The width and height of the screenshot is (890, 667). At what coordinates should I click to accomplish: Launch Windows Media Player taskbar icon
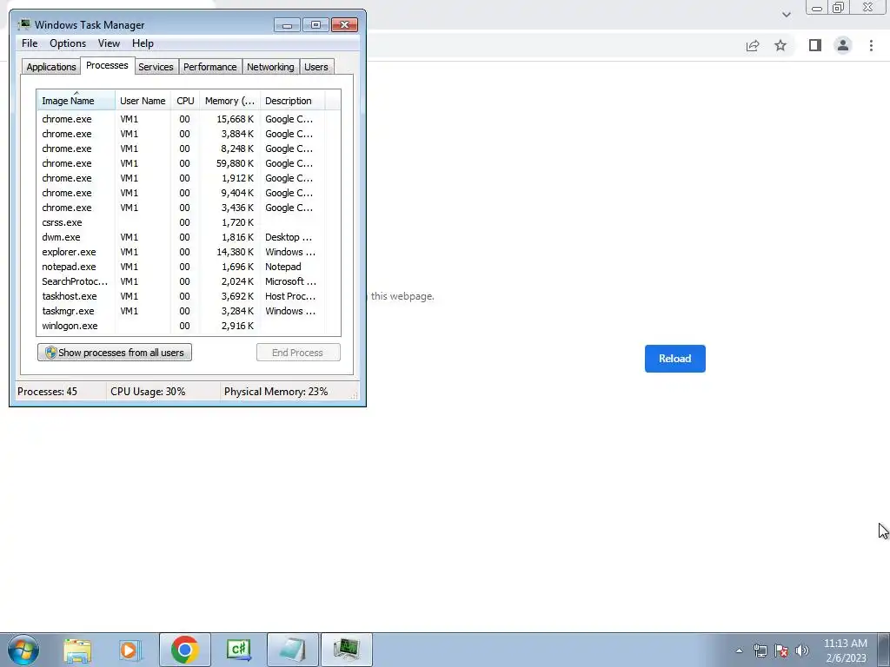point(130,650)
